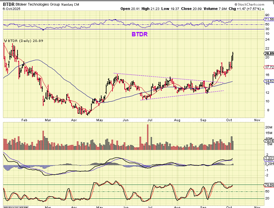The width and height of the screenshot is (274, 208).
Task: Click the 17.72 moving average price tag
Action: coord(269,67)
